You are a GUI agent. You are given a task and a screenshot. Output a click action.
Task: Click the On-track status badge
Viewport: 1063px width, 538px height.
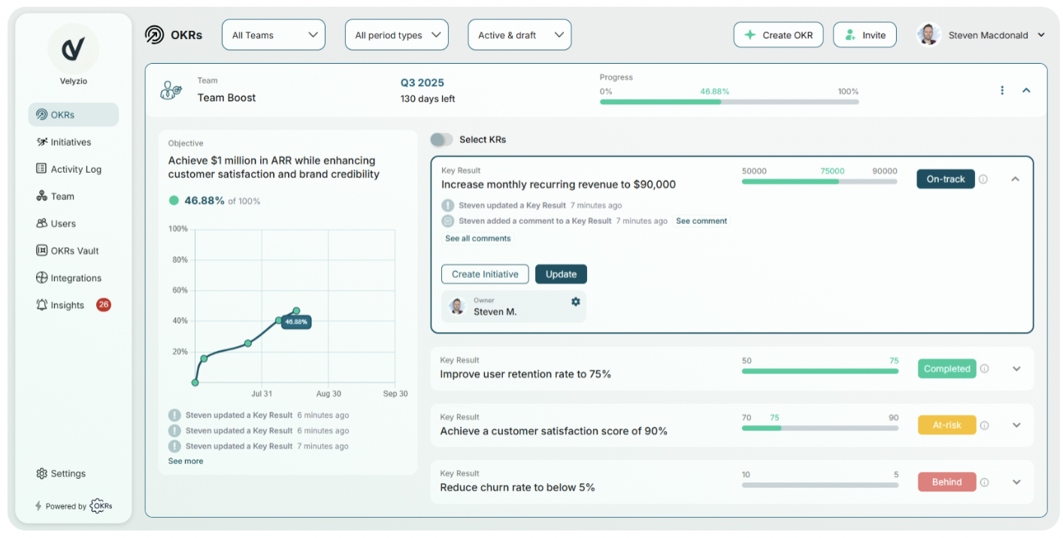click(x=946, y=179)
